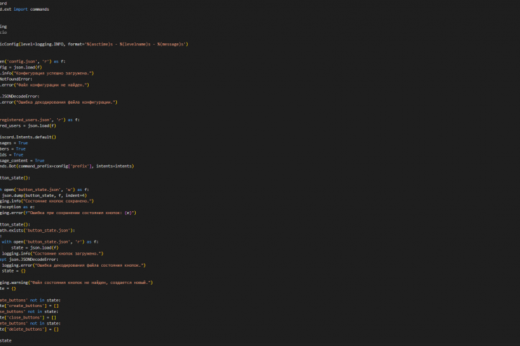Click the logging.warning 'создается новый' line

pos(77,283)
